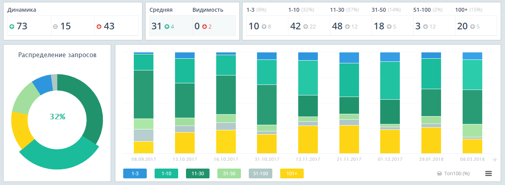Select the 100+ positions stat showing 20

(x=475, y=26)
